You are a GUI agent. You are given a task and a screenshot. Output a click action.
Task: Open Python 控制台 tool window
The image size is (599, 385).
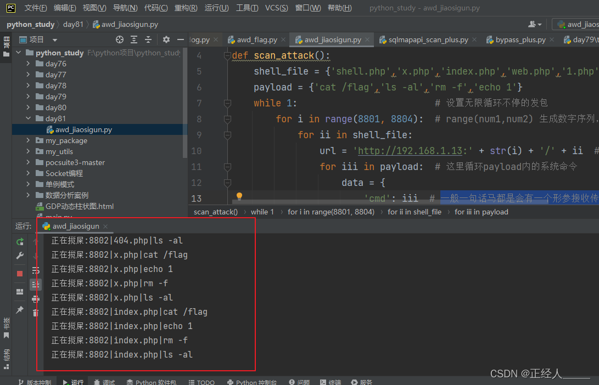252,382
